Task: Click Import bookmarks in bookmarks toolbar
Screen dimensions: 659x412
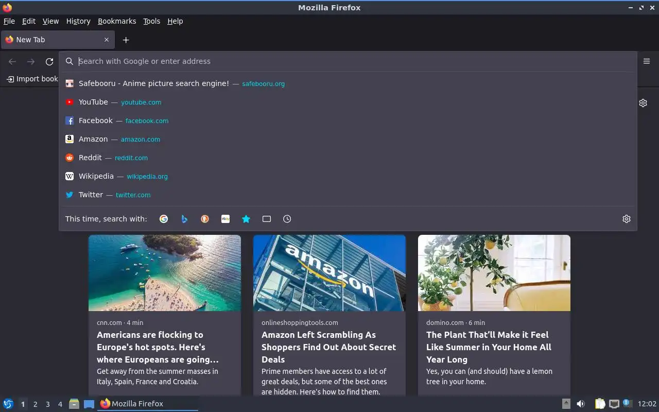Action: (x=32, y=79)
